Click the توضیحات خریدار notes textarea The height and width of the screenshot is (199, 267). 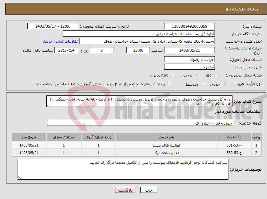[123, 169]
